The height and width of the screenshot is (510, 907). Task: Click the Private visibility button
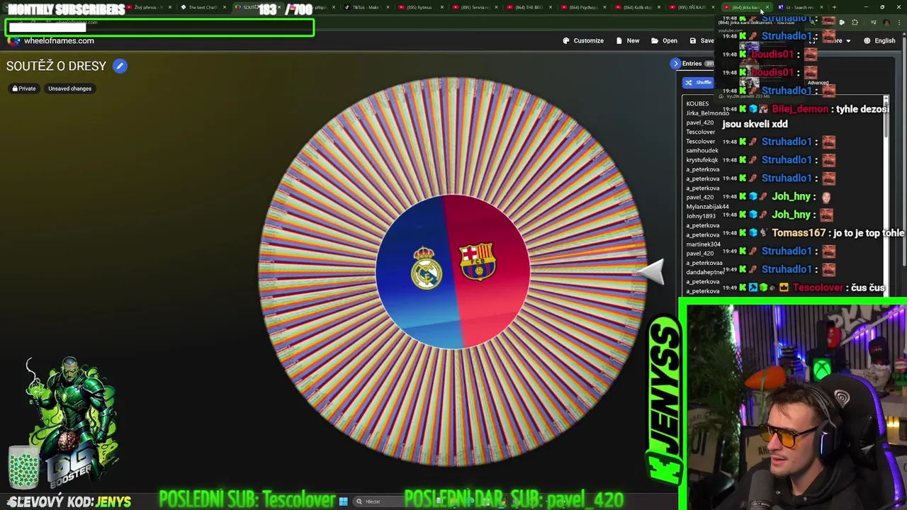tap(23, 89)
